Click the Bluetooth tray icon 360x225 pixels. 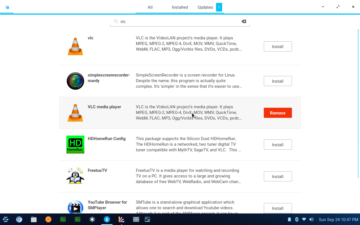(297, 219)
